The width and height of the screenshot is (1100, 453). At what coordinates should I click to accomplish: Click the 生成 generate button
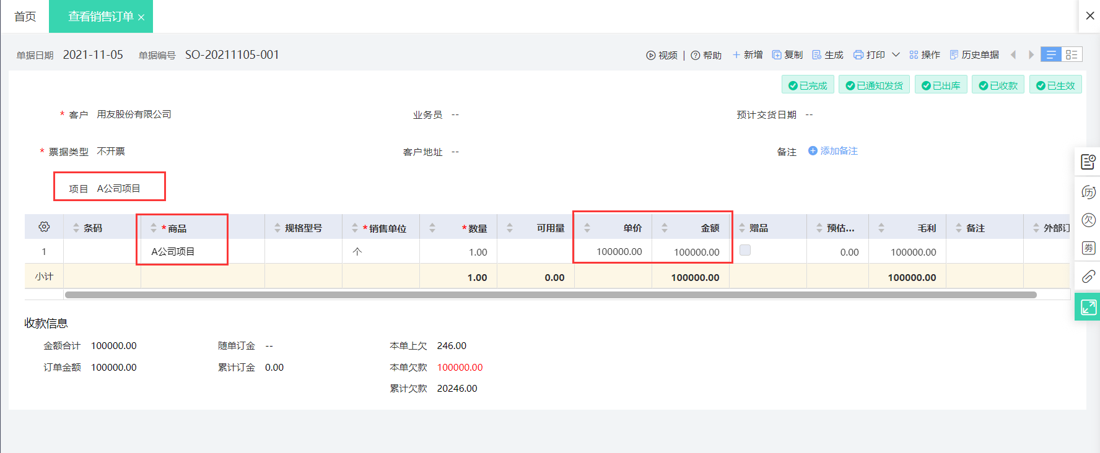(827, 55)
